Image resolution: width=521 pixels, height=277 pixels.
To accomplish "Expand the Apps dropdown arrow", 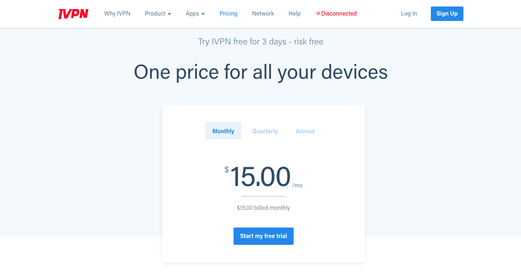I will 203,14.
